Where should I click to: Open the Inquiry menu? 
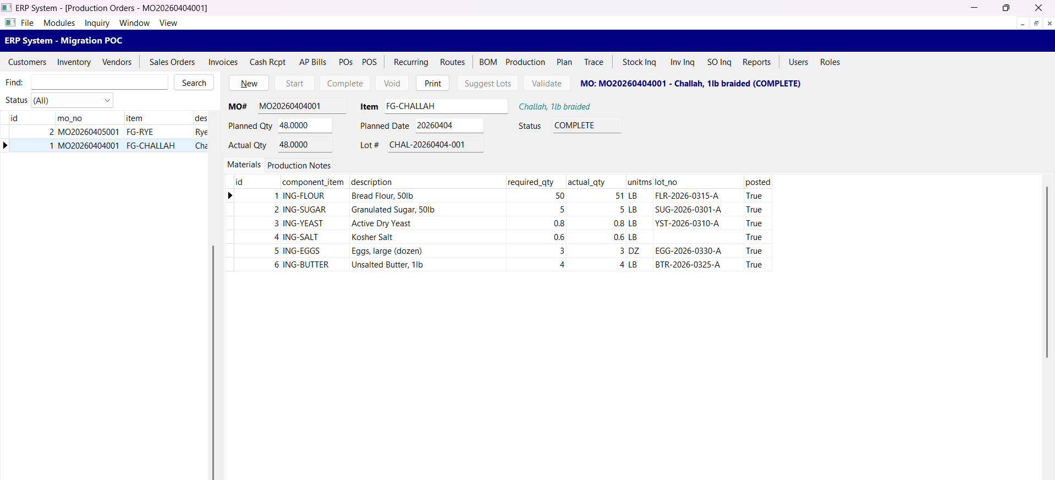coord(97,23)
